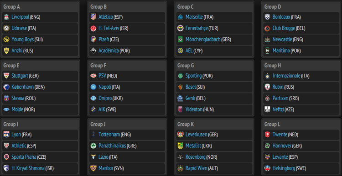Screen dimensions: 342x176
Task: Select the København team link
Action: coord(22,87)
